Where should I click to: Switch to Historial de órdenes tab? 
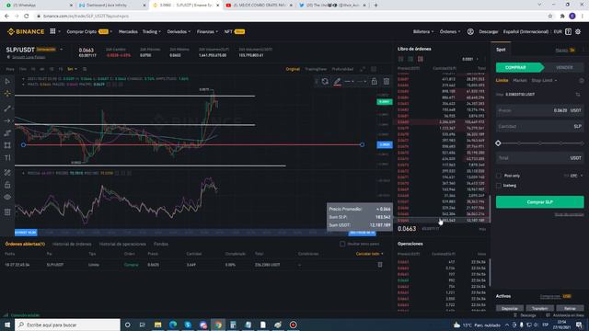pos(72,245)
